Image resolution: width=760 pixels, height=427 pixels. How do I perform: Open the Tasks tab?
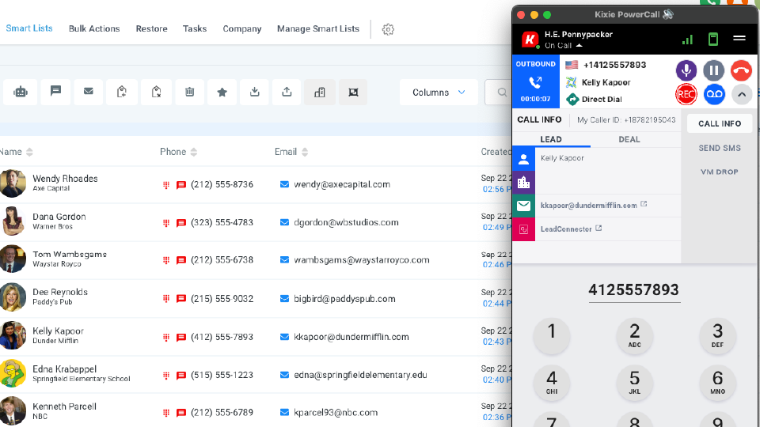click(x=195, y=28)
